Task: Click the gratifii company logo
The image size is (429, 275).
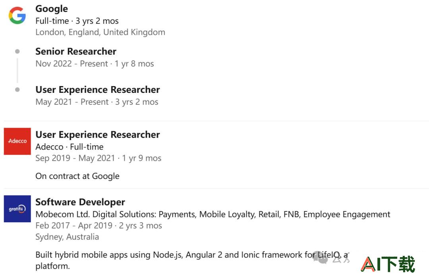Action: click(x=17, y=209)
